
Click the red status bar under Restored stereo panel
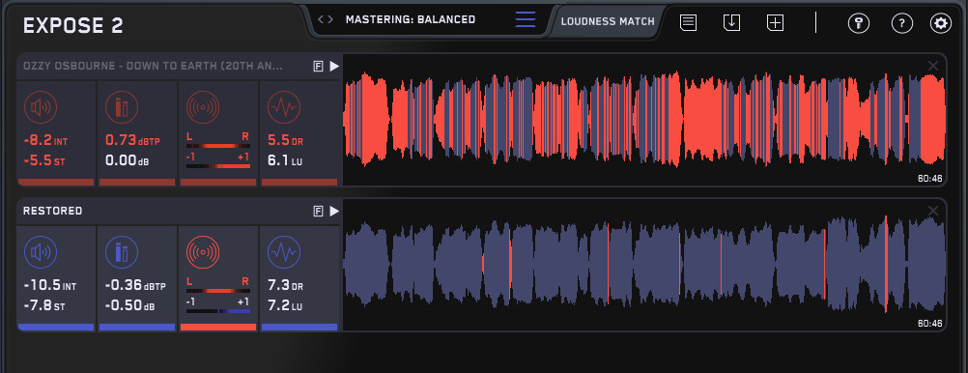point(218,327)
